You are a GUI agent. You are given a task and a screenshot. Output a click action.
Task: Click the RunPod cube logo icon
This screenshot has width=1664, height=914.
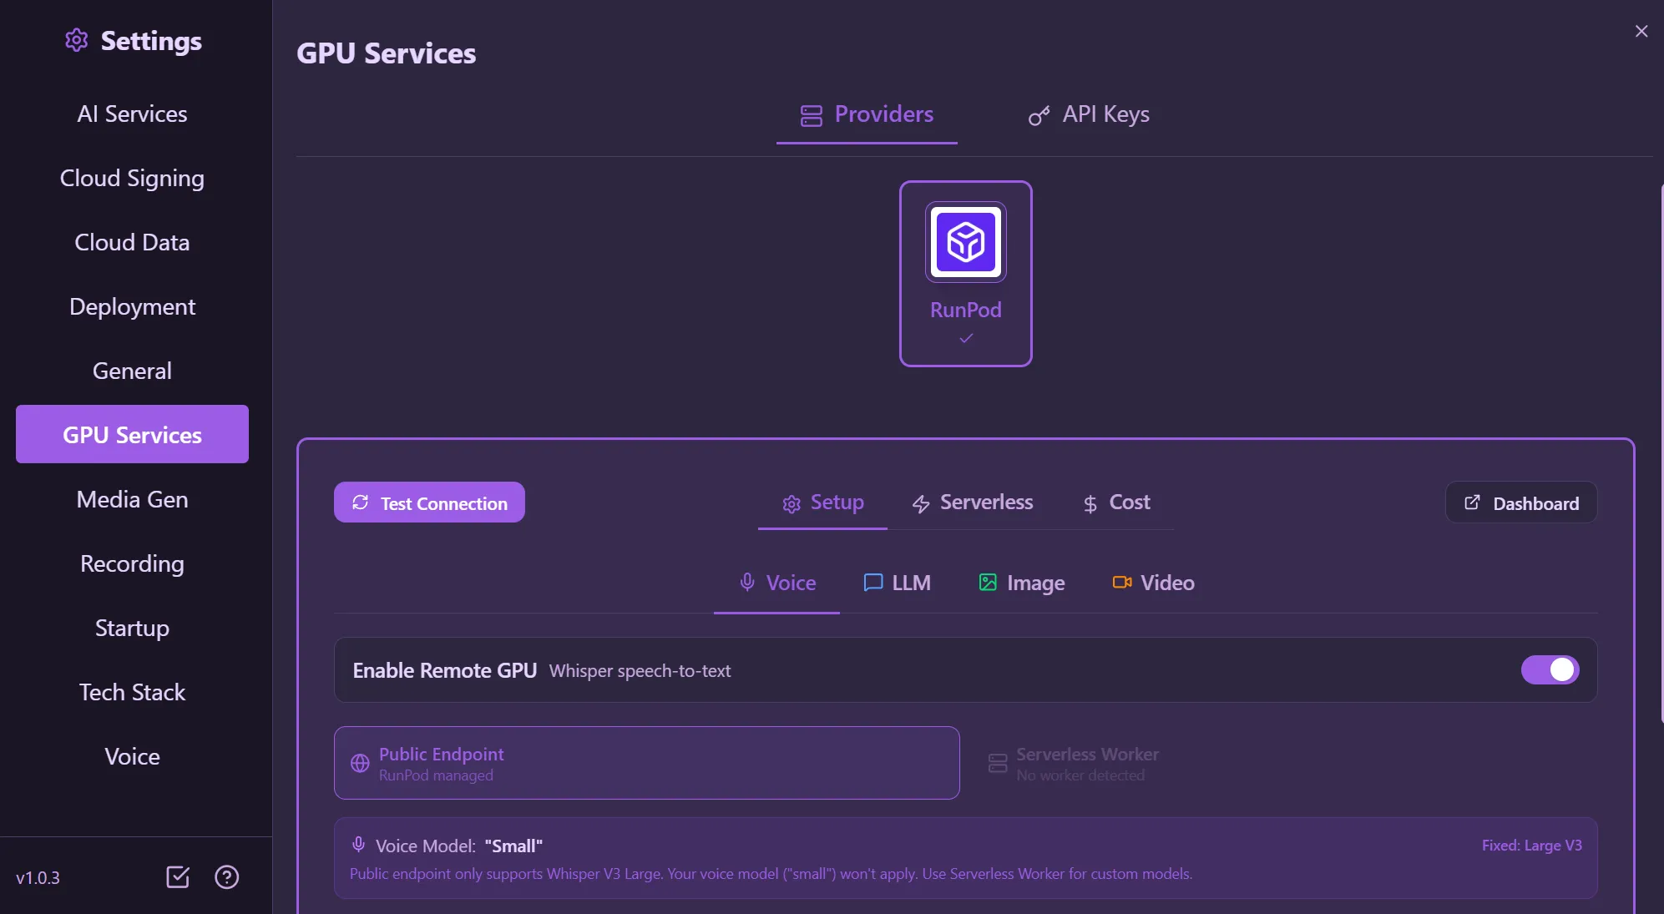(965, 242)
